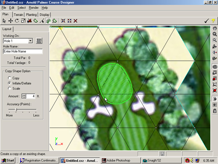Toggle the shaded layer view icon
The height and width of the screenshot is (164, 218).
[x=215, y=67]
